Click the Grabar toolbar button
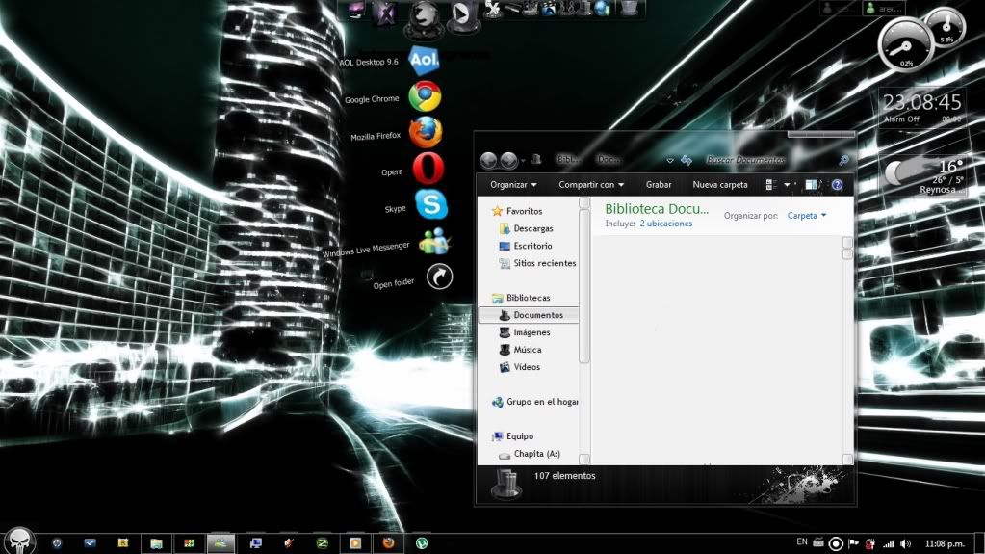This screenshot has height=554, width=985. point(659,185)
